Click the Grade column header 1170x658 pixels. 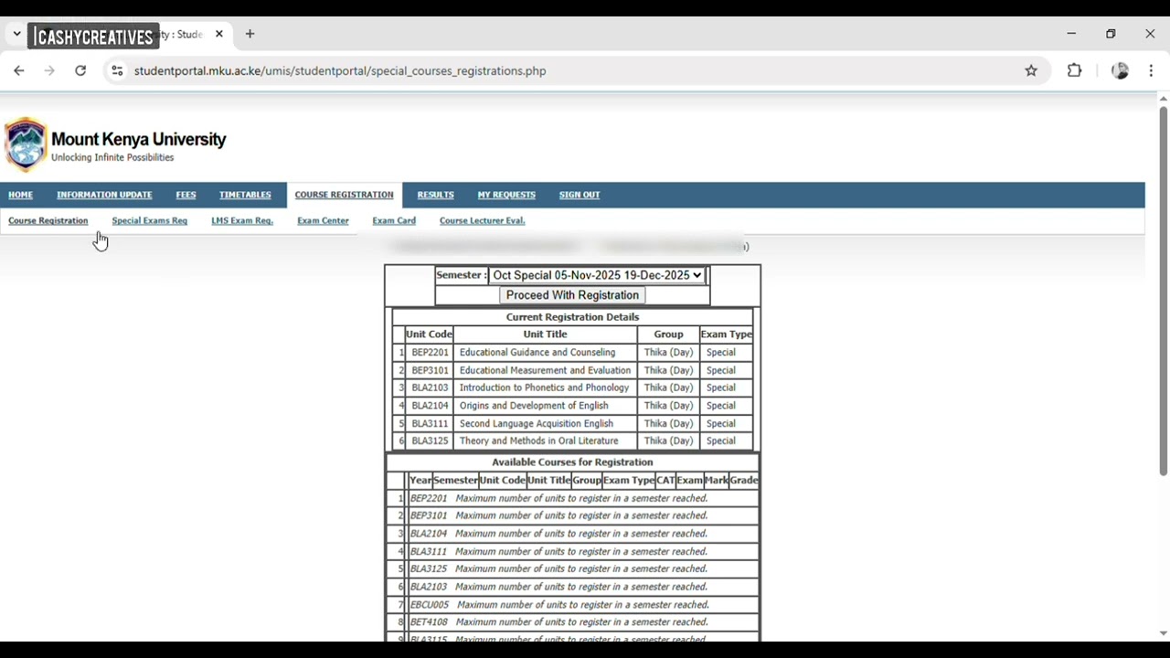point(744,480)
